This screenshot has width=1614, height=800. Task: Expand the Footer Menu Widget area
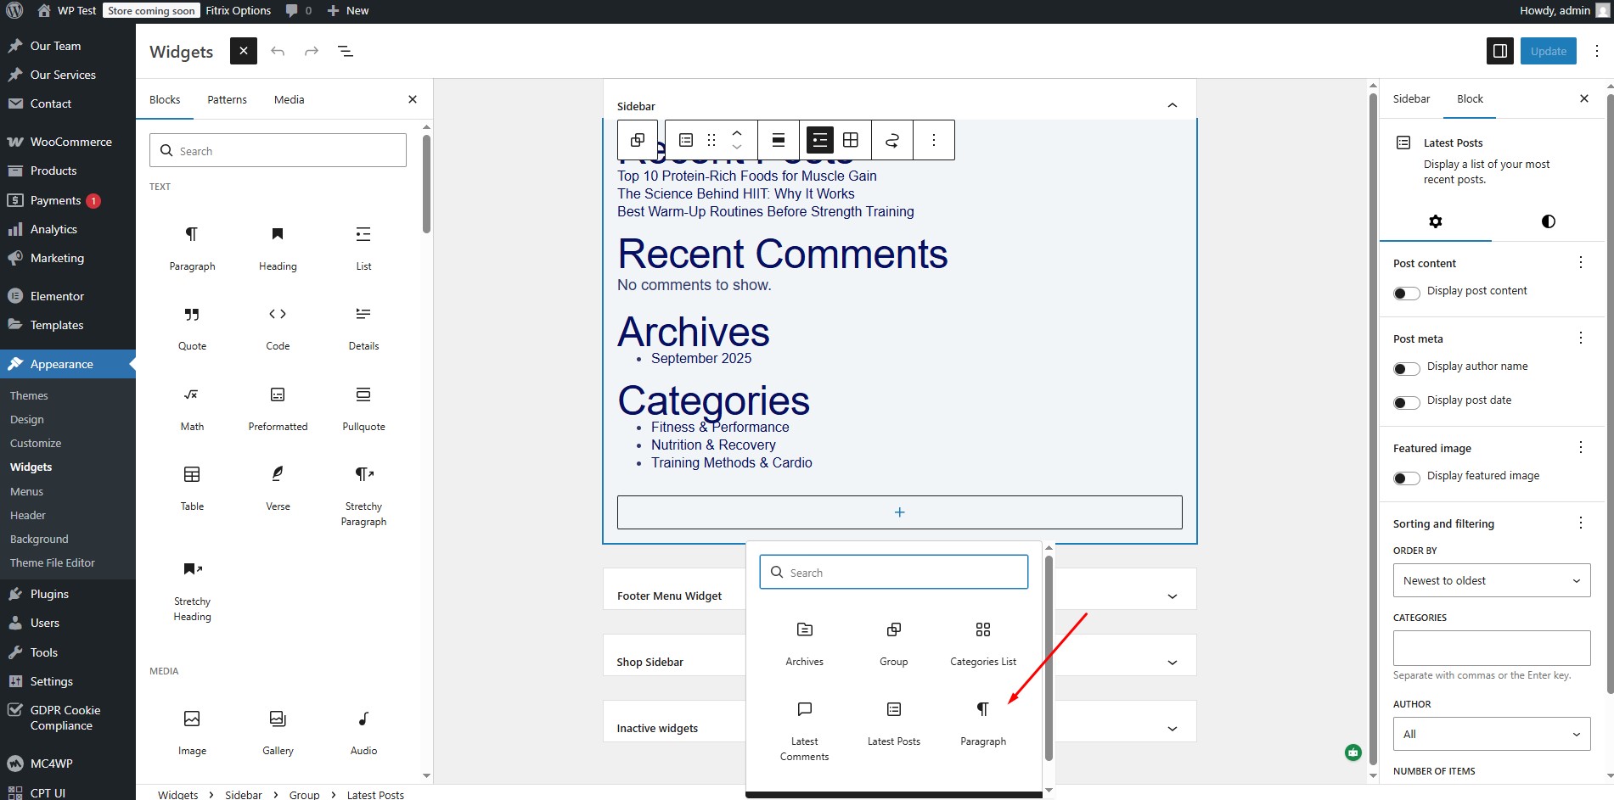(1172, 596)
